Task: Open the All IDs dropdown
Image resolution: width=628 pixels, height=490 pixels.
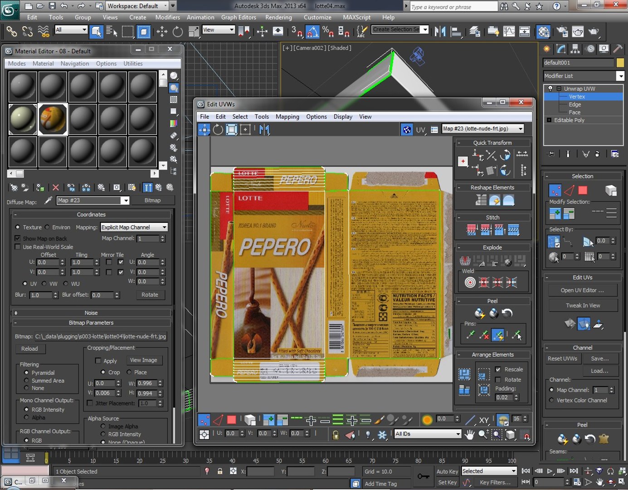Action: click(x=428, y=434)
